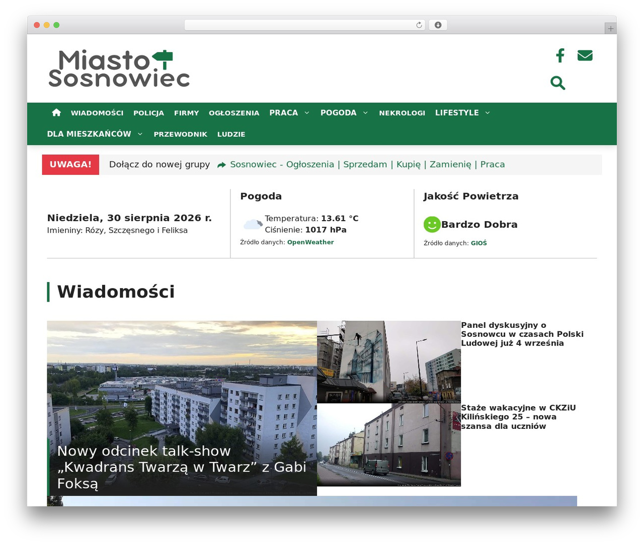Click the browser reload icon
Viewport: 644px width, 545px height.
419,25
